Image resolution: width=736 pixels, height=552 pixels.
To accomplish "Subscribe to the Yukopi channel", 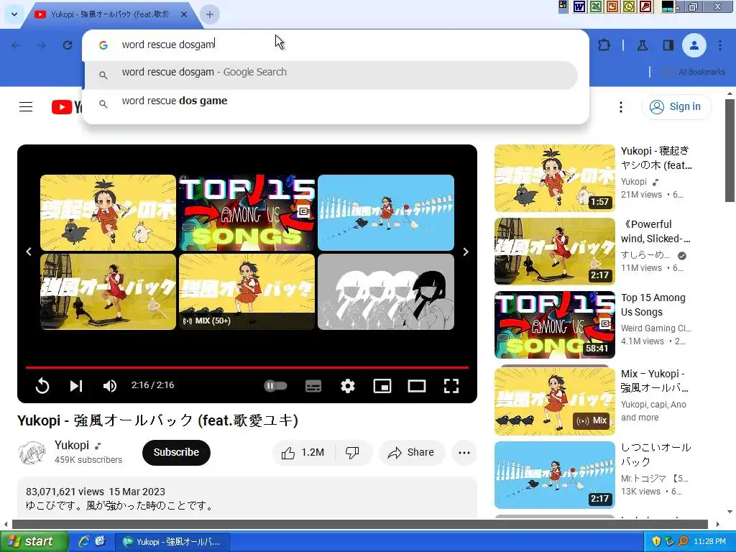I will coord(177,453).
